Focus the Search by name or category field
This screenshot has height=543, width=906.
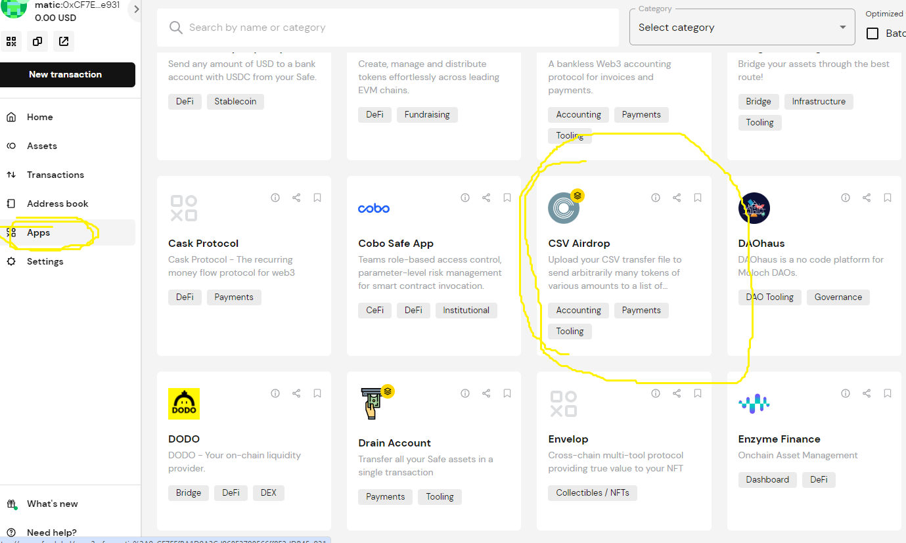tap(388, 28)
